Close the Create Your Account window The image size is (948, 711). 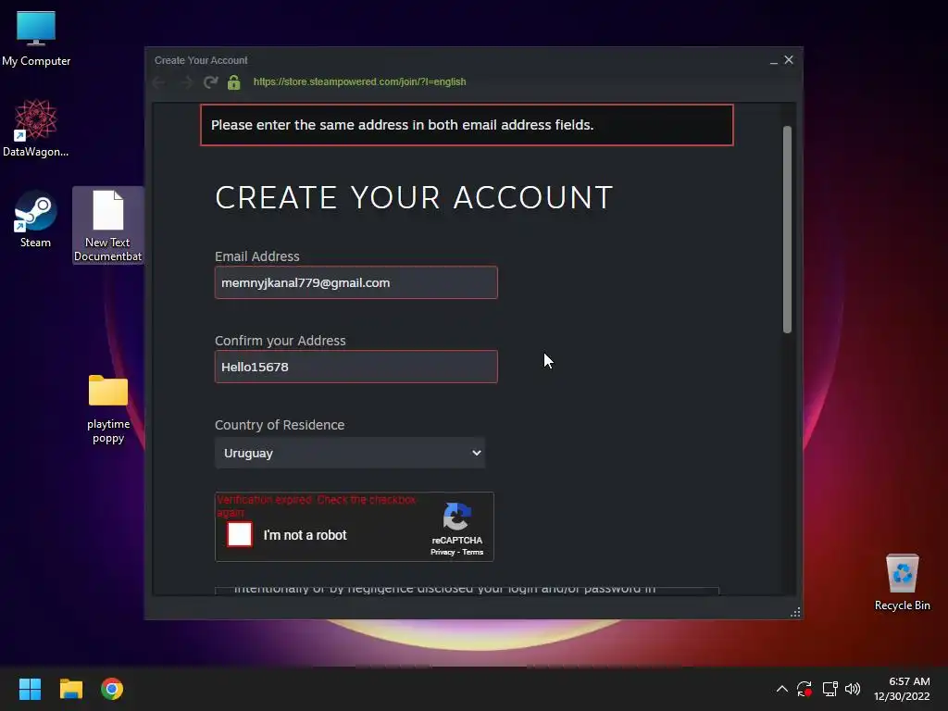pyautogui.click(x=789, y=60)
